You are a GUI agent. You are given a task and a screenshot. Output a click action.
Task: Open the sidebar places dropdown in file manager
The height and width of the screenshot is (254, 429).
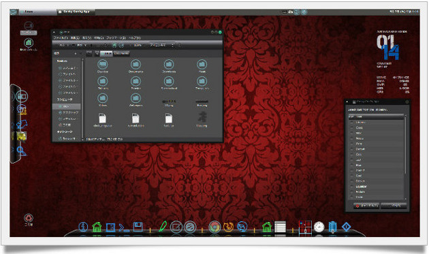[x=65, y=53]
